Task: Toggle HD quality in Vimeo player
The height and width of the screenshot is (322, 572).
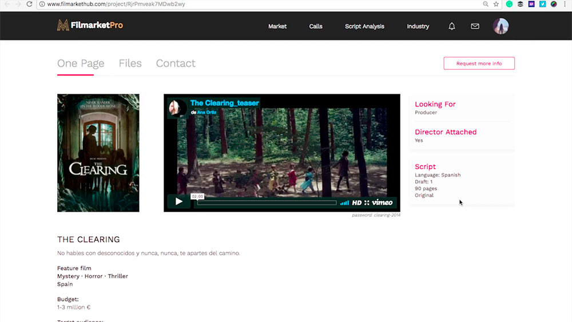Action: tap(357, 203)
